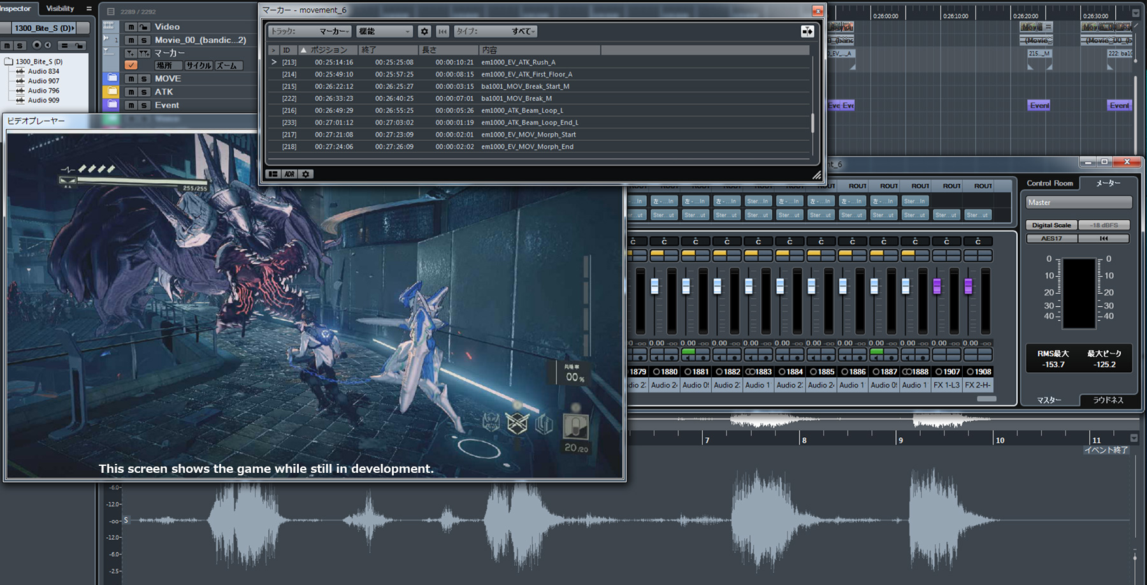Click the Digital Scale button
Screen dimensions: 1147x585
1051,225
